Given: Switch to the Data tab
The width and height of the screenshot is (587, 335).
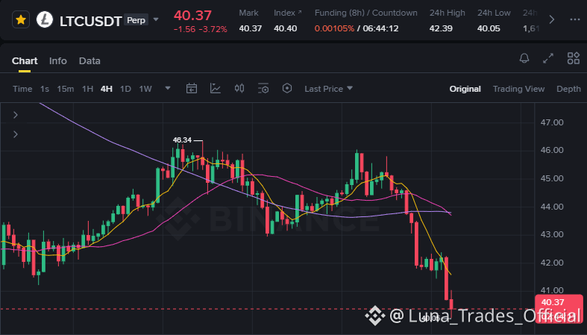Looking at the screenshot, I should coord(90,61).
